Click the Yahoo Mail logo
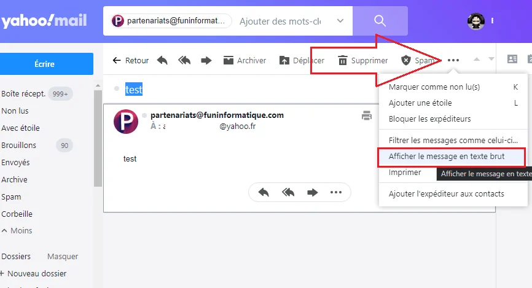Screen dimensions: 532x288 44,21
